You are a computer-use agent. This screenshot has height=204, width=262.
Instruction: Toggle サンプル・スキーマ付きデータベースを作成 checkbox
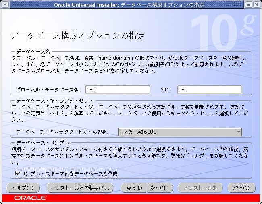tap(18, 173)
